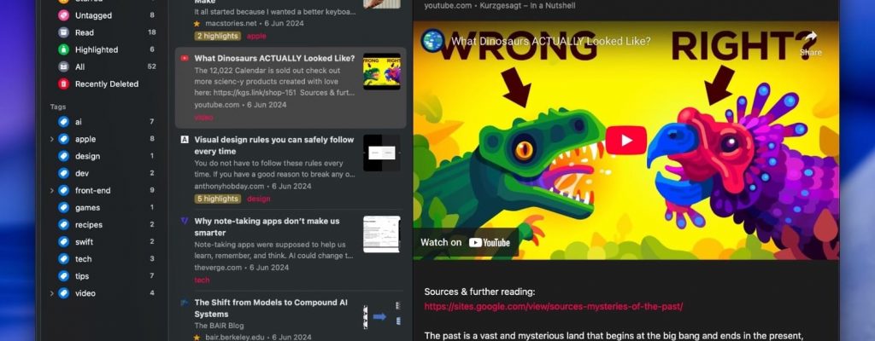
Task: Open the All items list
Action: [79, 66]
